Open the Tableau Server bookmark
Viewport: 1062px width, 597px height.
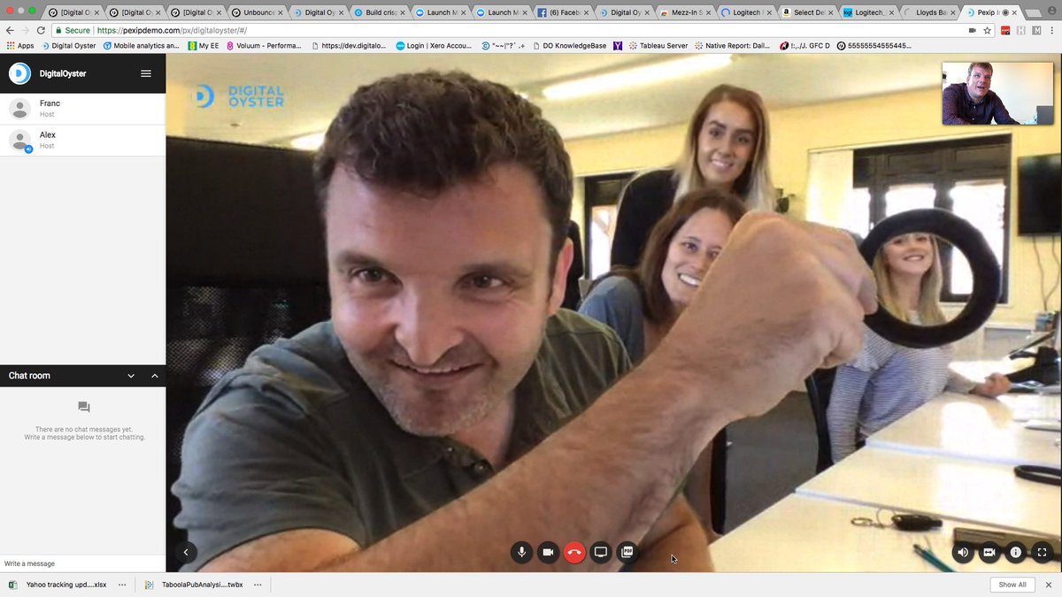pos(658,45)
